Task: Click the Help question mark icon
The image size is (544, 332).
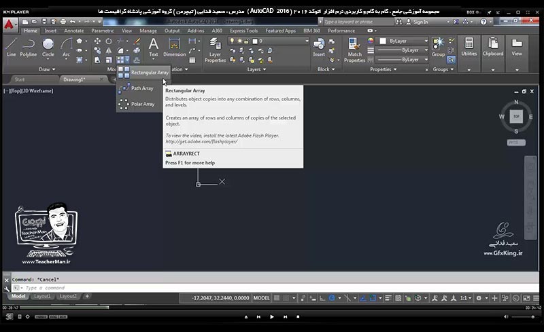Action: pyautogui.click(x=483, y=22)
